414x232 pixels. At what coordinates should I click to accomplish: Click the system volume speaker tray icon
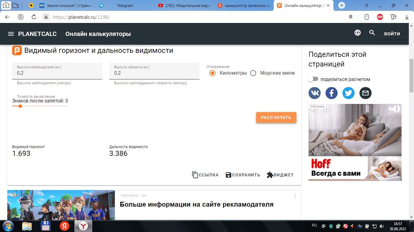click(382, 226)
